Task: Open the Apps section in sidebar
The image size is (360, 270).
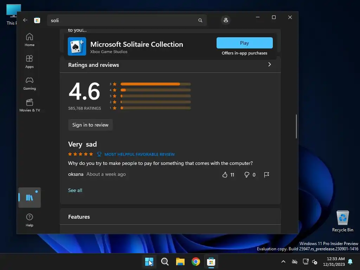Action: [x=30, y=62]
